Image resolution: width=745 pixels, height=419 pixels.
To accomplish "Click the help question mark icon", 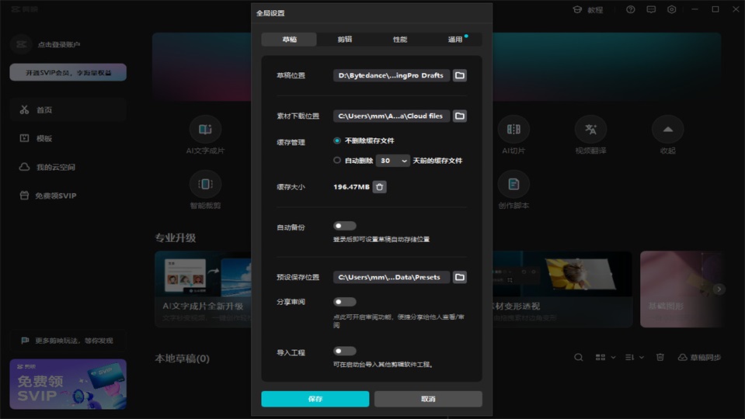I will click(x=631, y=9).
